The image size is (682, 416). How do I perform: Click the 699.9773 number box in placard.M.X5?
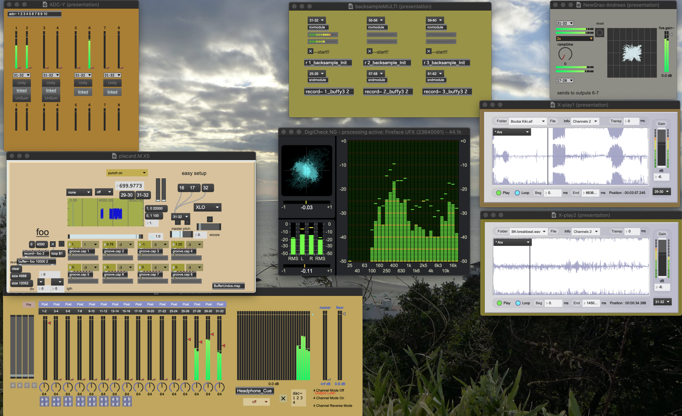click(130, 186)
